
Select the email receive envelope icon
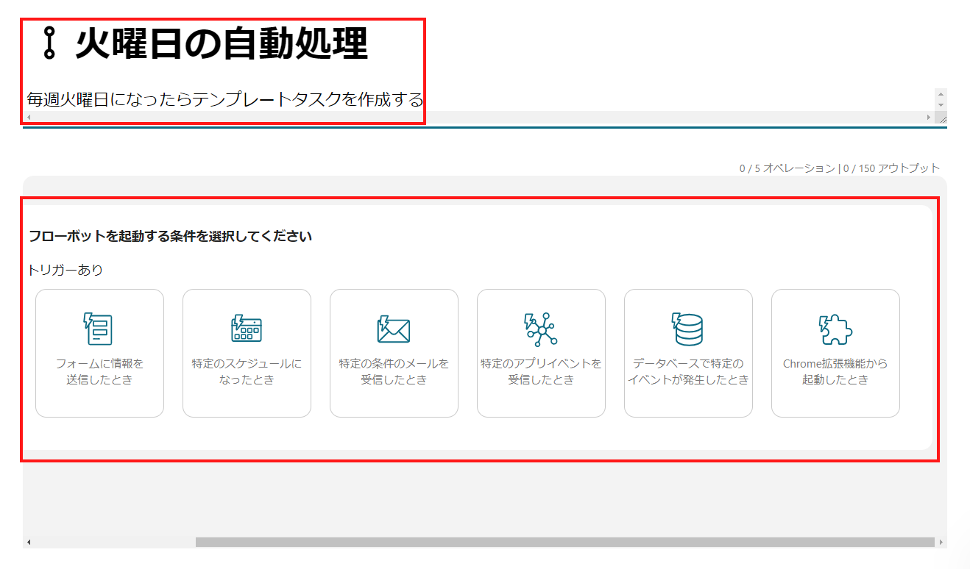(x=394, y=329)
